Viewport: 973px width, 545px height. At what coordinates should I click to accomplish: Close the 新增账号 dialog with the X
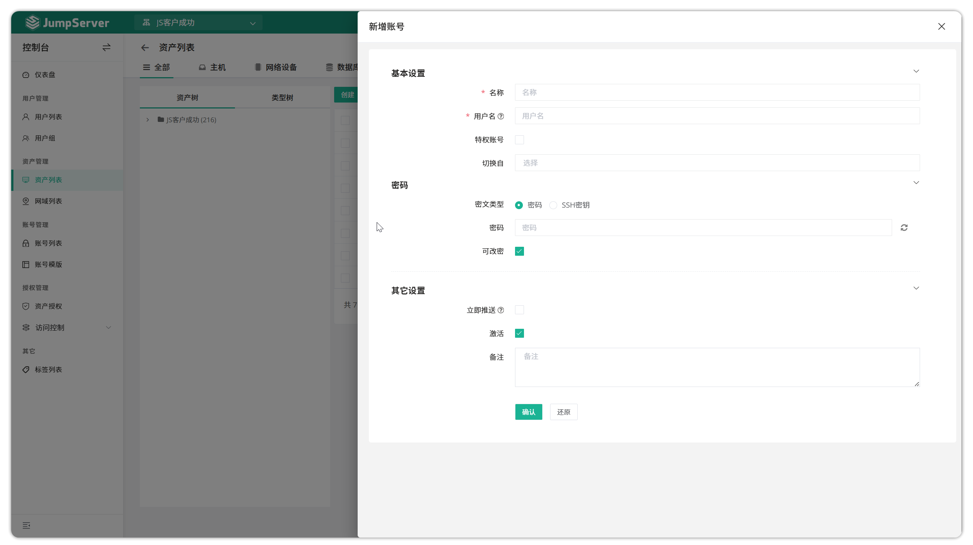(x=942, y=26)
